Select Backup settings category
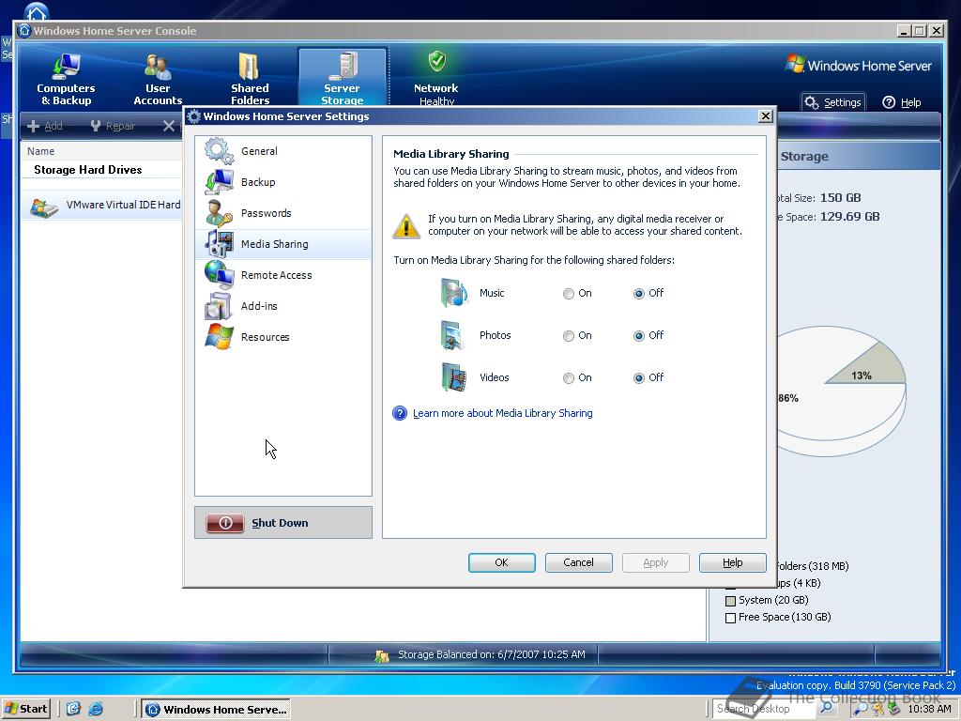Screen dimensions: 961x721 pyautogui.click(x=283, y=182)
